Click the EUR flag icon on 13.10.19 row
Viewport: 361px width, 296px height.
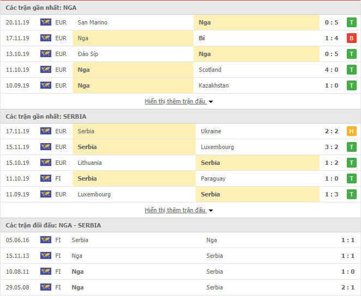pyautogui.click(x=45, y=54)
